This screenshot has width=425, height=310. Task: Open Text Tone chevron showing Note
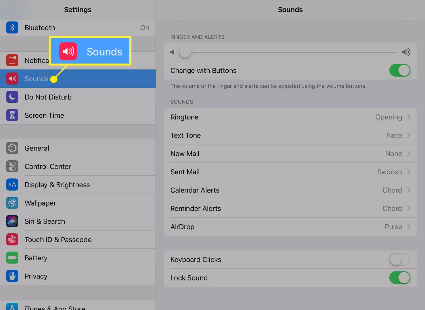pos(409,135)
